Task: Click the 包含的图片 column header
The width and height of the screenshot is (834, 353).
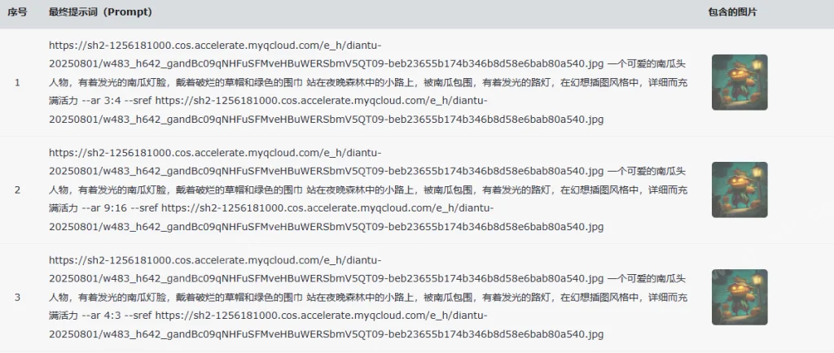Action: (x=732, y=12)
